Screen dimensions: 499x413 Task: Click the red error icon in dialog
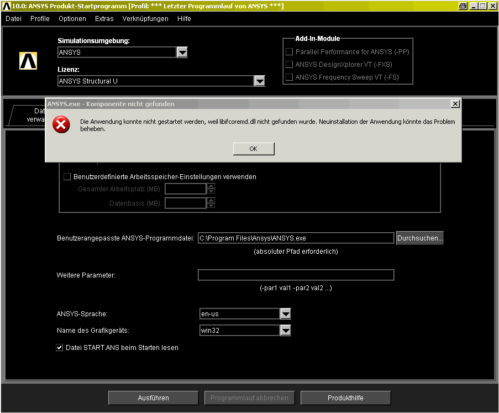pyautogui.click(x=61, y=124)
